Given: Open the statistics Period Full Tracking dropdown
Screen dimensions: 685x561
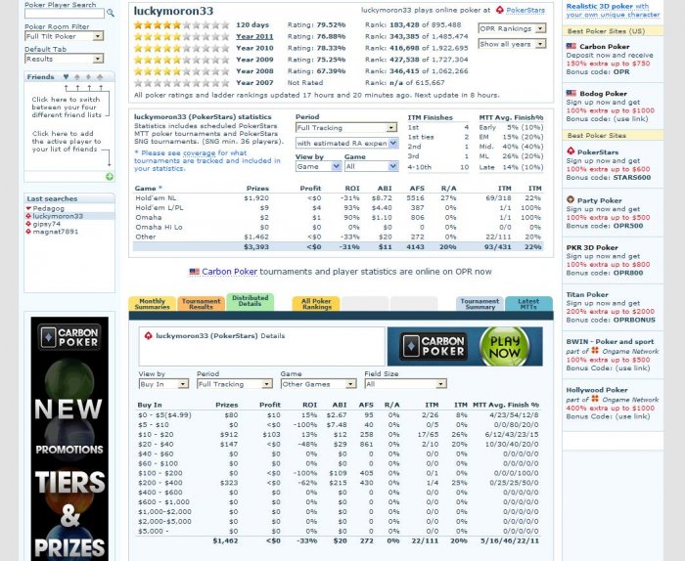Looking at the screenshot, I should (x=346, y=127).
